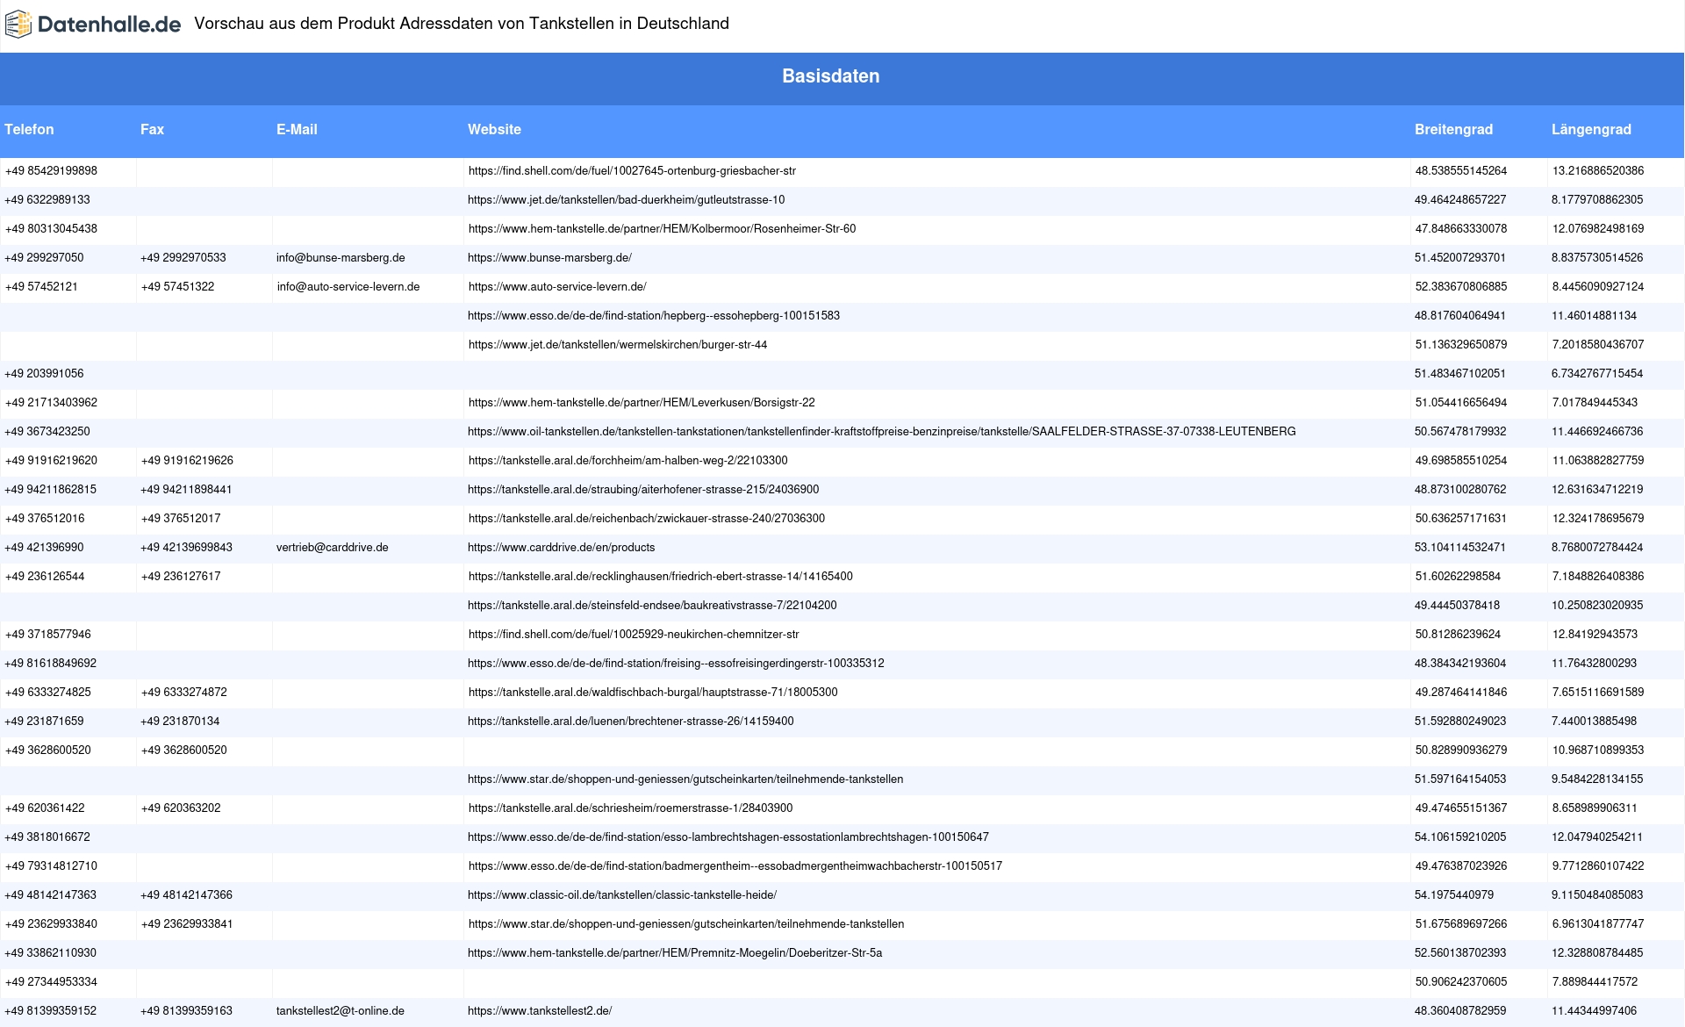
Task: Click the page title about Tankstellen in Deutschland
Action: point(462,24)
